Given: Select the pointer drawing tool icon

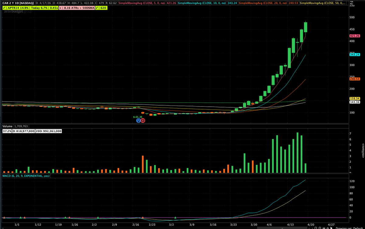Looking at the screenshot, I should [331, 228].
